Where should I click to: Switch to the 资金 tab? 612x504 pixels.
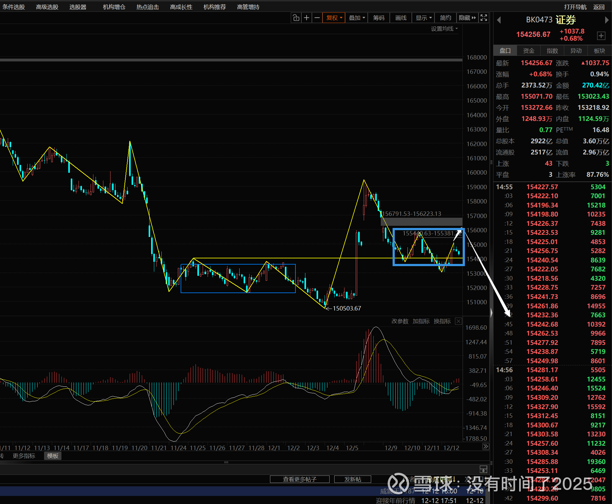(x=529, y=51)
